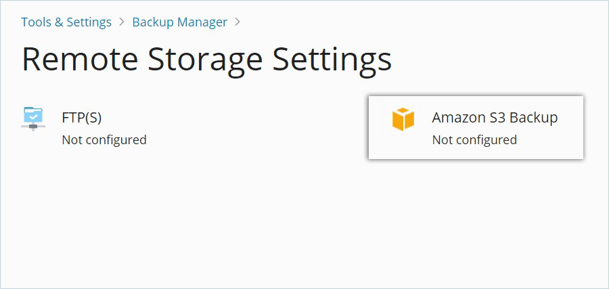Click the word Manager in the breadcrumb
The height and width of the screenshot is (289, 609).
tap(202, 22)
